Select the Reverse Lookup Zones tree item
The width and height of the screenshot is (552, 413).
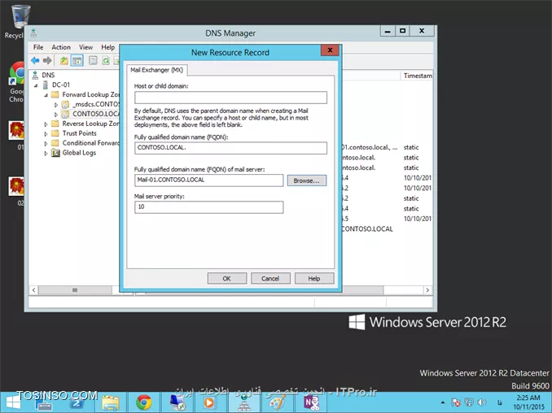[90, 124]
